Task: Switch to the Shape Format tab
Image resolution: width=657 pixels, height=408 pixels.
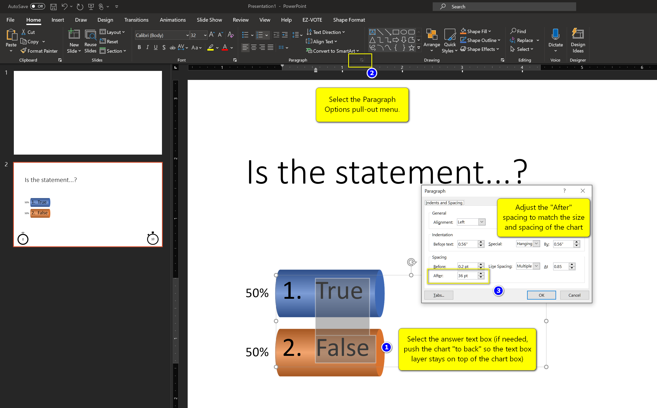Action: pyautogui.click(x=349, y=20)
